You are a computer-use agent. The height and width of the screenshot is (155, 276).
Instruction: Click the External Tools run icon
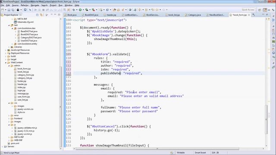(x=93, y=10)
